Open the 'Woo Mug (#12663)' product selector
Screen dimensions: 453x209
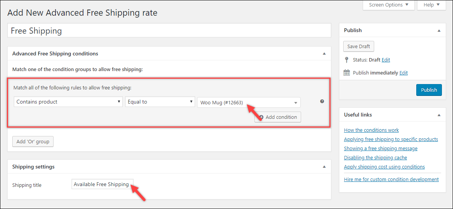(x=249, y=102)
